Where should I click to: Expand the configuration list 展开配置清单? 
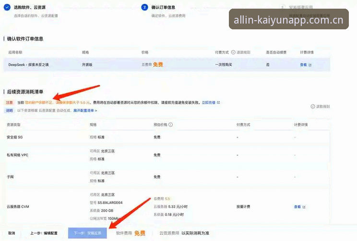pos(85,111)
